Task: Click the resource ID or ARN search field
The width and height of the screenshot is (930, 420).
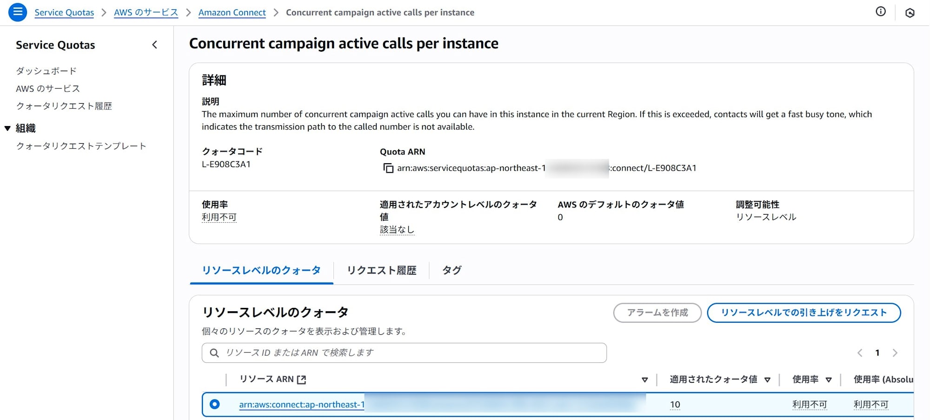Action: 404,353
